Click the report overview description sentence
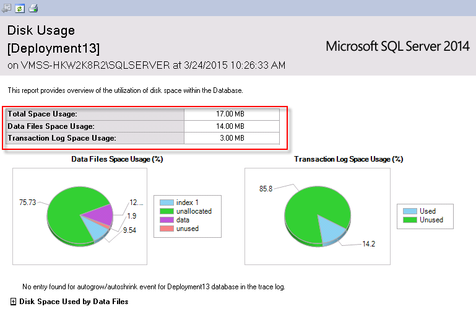476x314 pixels. click(126, 90)
